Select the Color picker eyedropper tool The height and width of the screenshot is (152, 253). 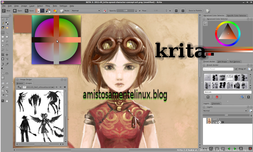click(x=7, y=64)
